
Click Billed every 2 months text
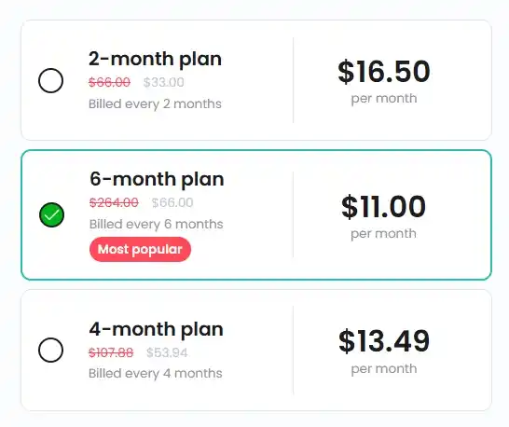(x=155, y=104)
